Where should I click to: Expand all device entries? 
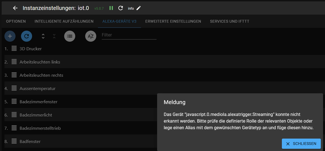(43, 36)
